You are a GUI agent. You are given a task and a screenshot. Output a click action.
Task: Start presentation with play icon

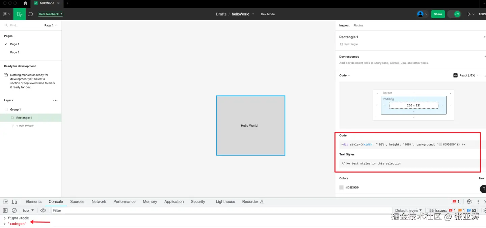click(469, 14)
